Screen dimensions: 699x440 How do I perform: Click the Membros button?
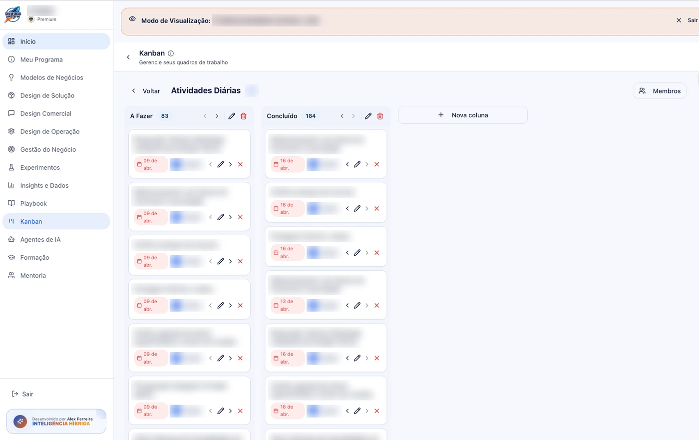(x=660, y=91)
